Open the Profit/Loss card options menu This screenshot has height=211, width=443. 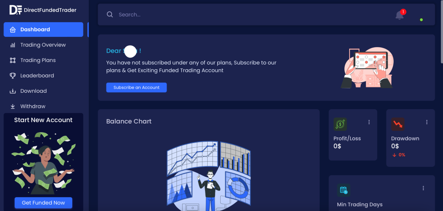click(x=369, y=122)
